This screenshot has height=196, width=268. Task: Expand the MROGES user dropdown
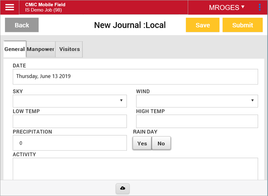pos(227,7)
